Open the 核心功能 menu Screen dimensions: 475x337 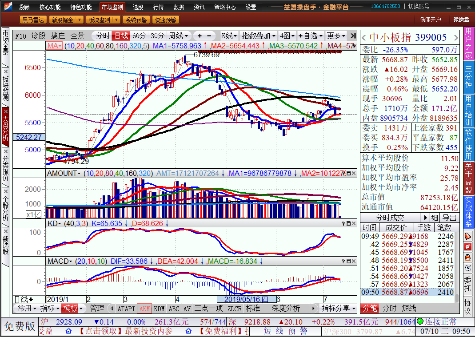[x=50, y=7]
